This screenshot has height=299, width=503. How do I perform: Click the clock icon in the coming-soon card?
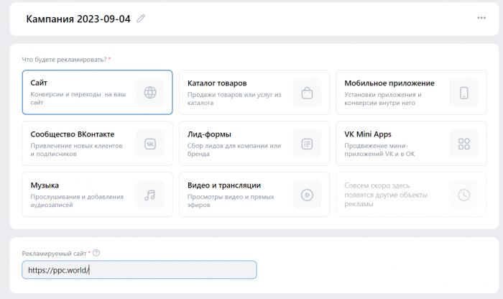coord(463,195)
